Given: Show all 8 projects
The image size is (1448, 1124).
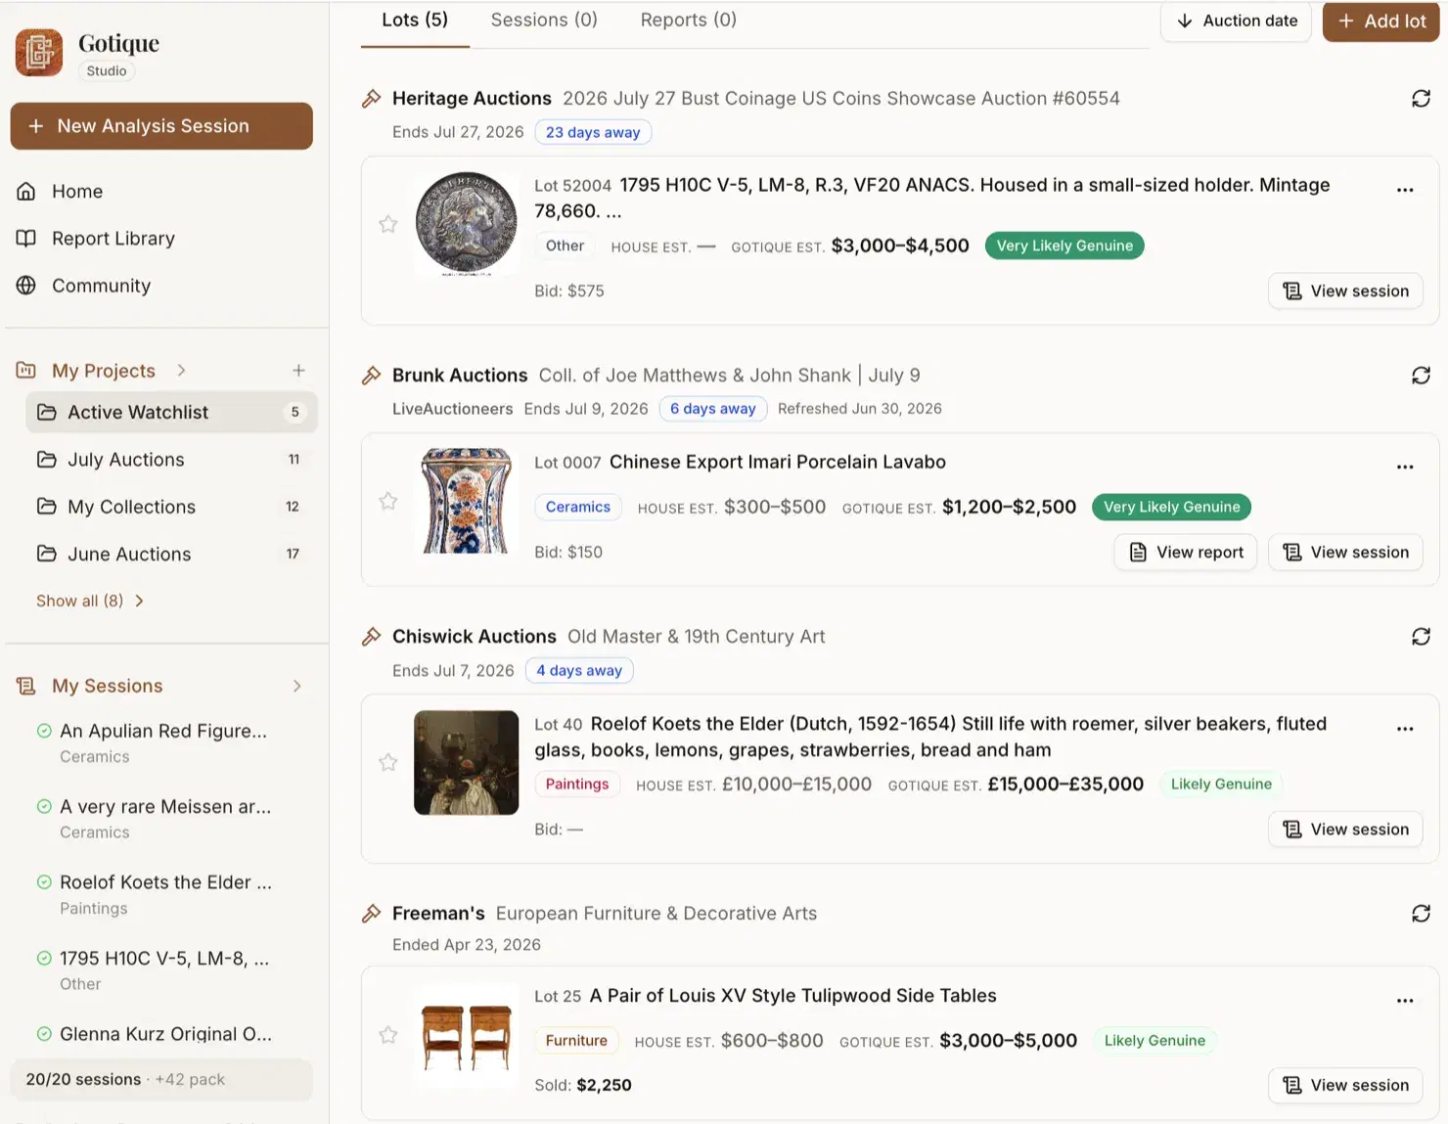Looking at the screenshot, I should [x=90, y=601].
